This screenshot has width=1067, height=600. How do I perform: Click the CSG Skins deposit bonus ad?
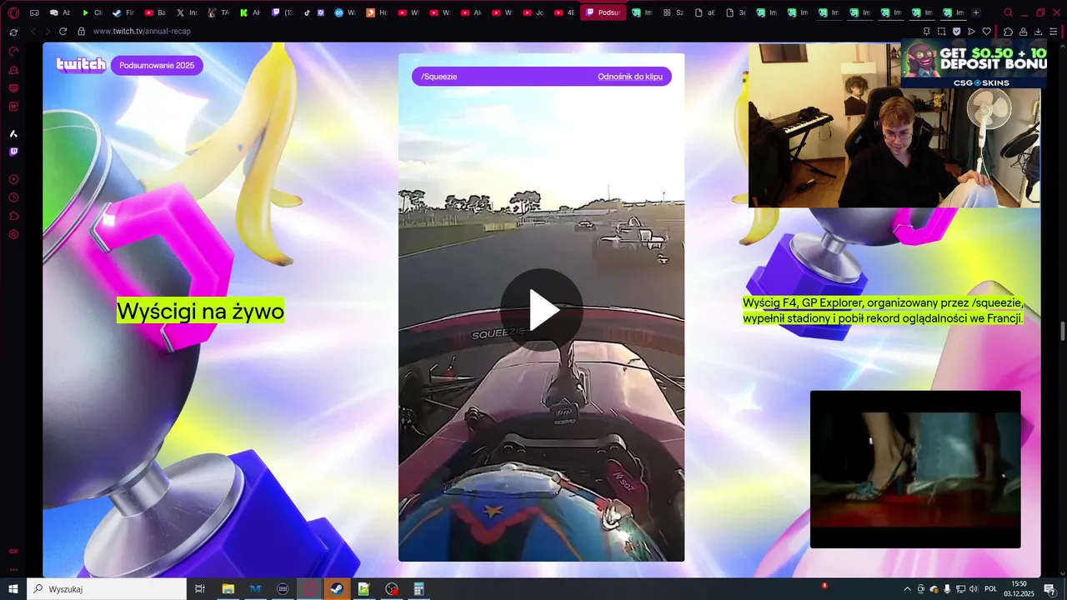[x=974, y=65]
